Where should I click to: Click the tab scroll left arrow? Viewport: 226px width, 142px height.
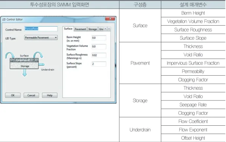click(105, 29)
